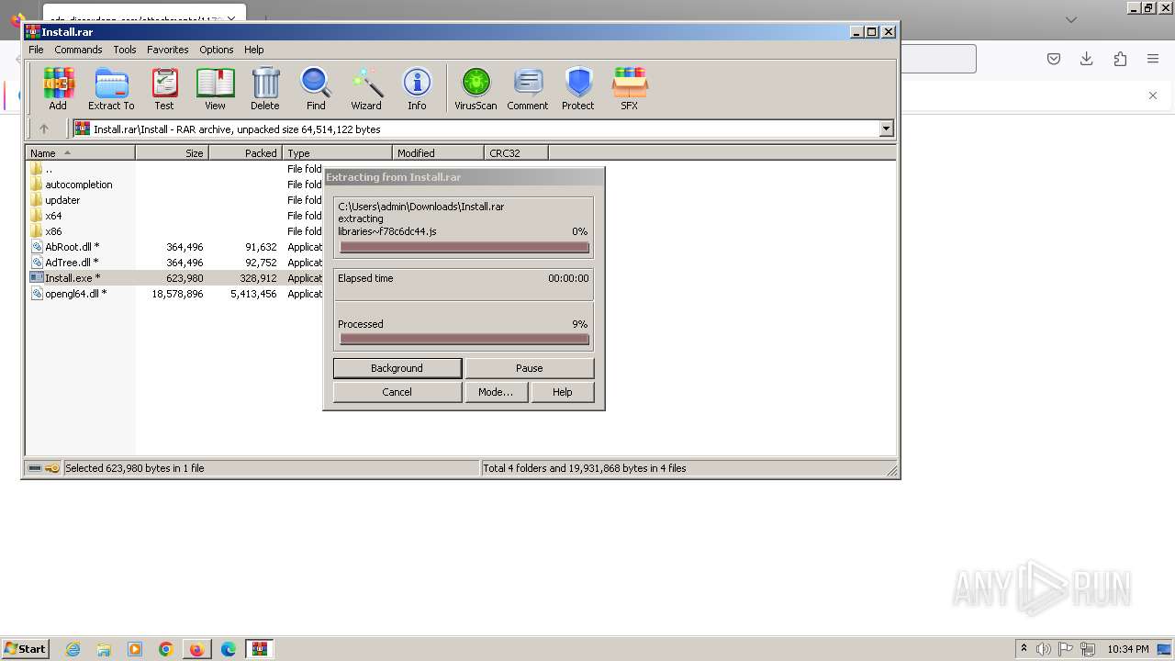Open File Explorer from taskbar
Image resolution: width=1175 pixels, height=661 pixels.
click(x=104, y=649)
